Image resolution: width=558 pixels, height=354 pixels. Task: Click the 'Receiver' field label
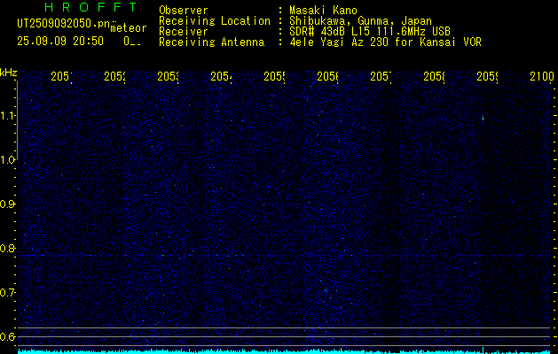coord(184,32)
